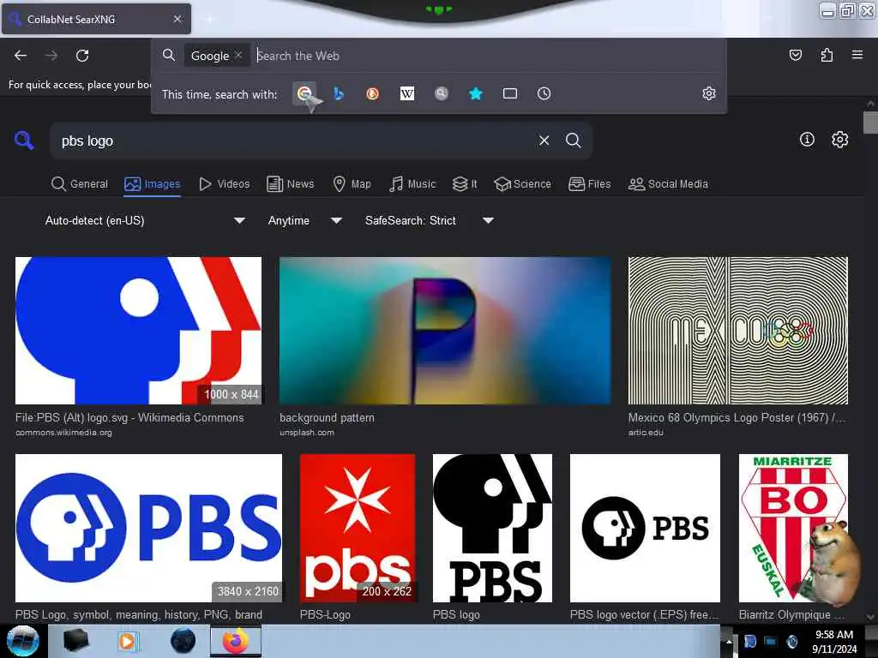The image size is (878, 658).
Task: Switch to the Music category
Action: point(412,183)
